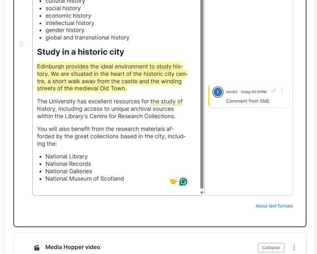Click the drag handle dots on the left

point(22,44)
